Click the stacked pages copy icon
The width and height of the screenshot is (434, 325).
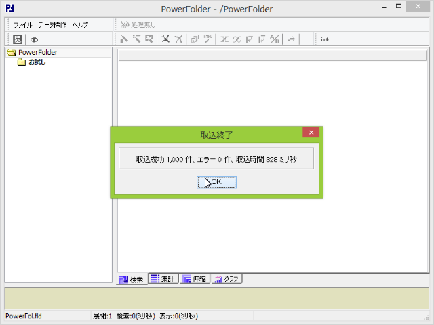[195, 39]
